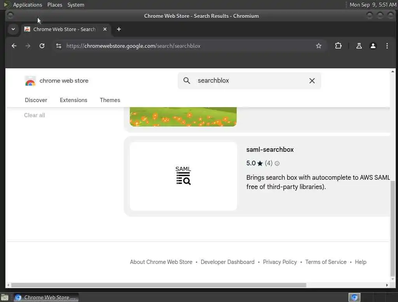
Task: Open the Chromium three-dot menu
Action: (x=387, y=46)
